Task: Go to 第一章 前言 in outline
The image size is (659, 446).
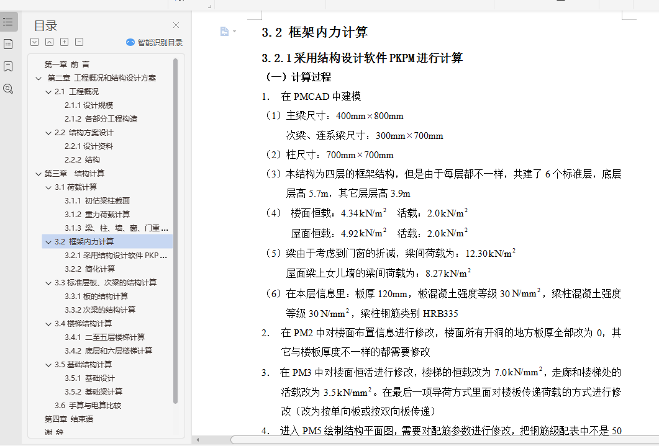Action: (67, 64)
